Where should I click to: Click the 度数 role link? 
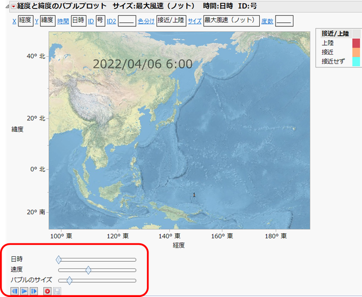coord(267,21)
